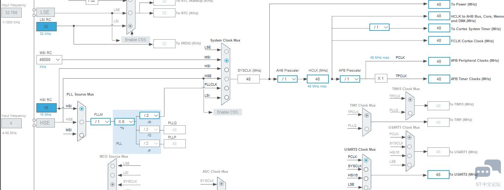Open PLLM /1 divider dropdown
Image resolution: width=504 pixels, height=190 pixels.
(x=101, y=122)
